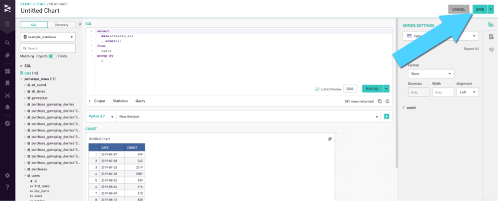Collapse the users table
The width and height of the screenshot is (498, 201).
click(x=25, y=176)
